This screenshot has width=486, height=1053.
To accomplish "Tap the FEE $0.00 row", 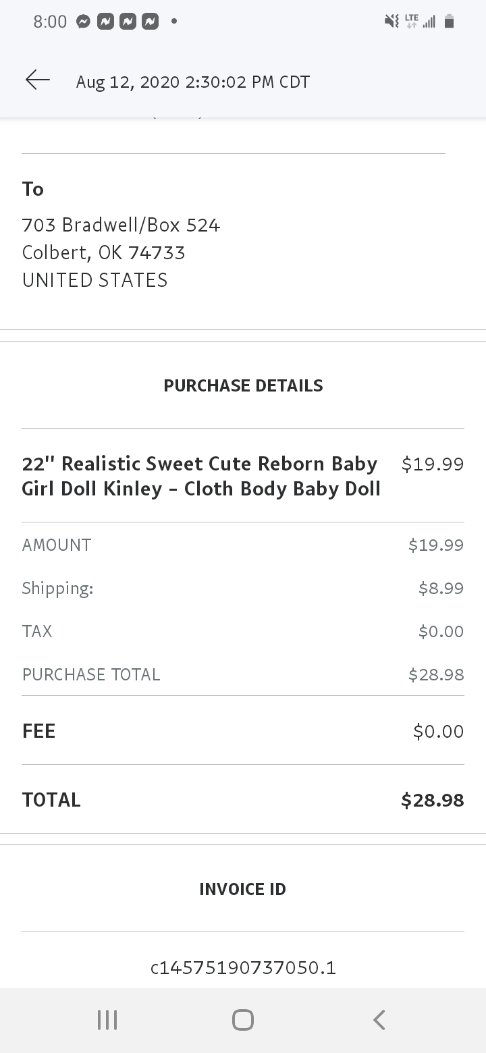I will [243, 731].
